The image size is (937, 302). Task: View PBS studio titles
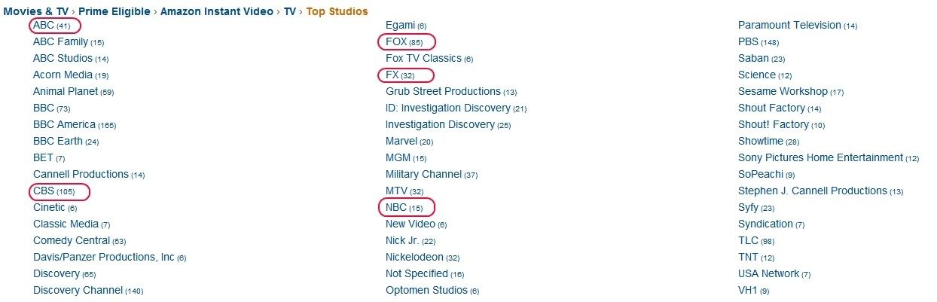748,42
